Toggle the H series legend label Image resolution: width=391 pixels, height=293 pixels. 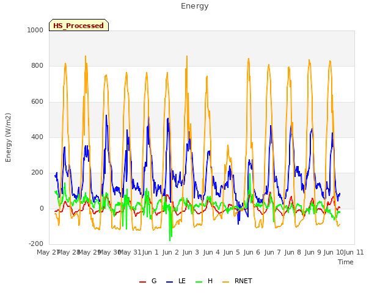(210, 281)
